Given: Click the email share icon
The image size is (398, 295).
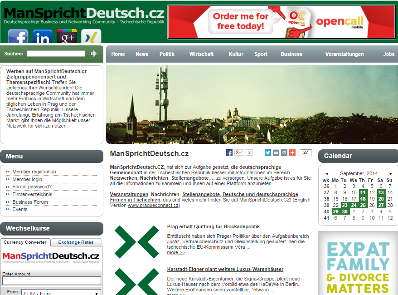Looking at the screenshot, I should [276, 152].
